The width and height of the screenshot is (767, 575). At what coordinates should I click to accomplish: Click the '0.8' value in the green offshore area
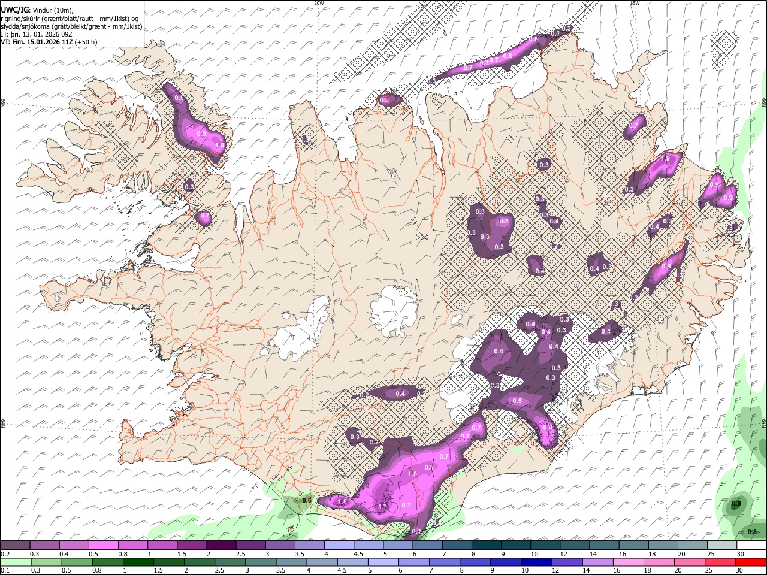pyautogui.click(x=752, y=532)
